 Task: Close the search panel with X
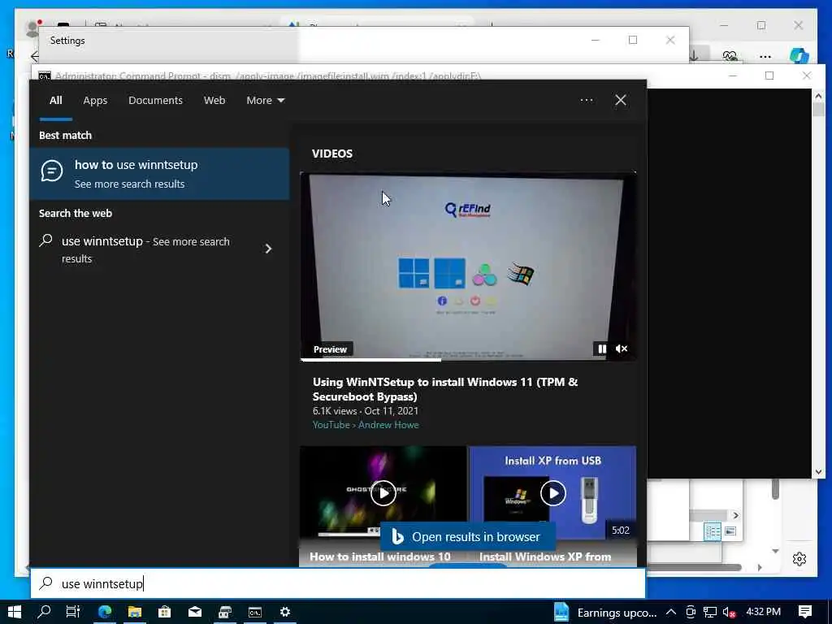pyautogui.click(x=620, y=100)
